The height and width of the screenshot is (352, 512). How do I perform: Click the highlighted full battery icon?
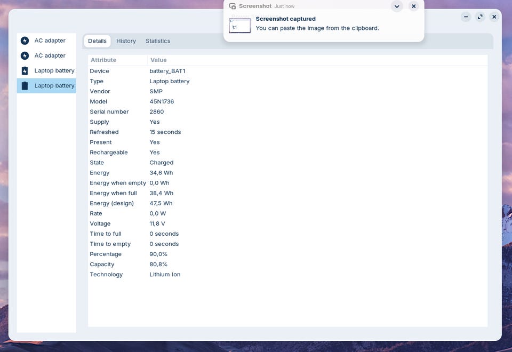tap(25, 85)
